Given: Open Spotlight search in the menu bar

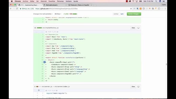Looking at the screenshot, I should coord(156,1).
